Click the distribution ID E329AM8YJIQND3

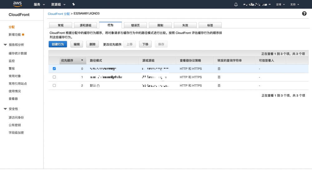pyautogui.click(x=86, y=13)
